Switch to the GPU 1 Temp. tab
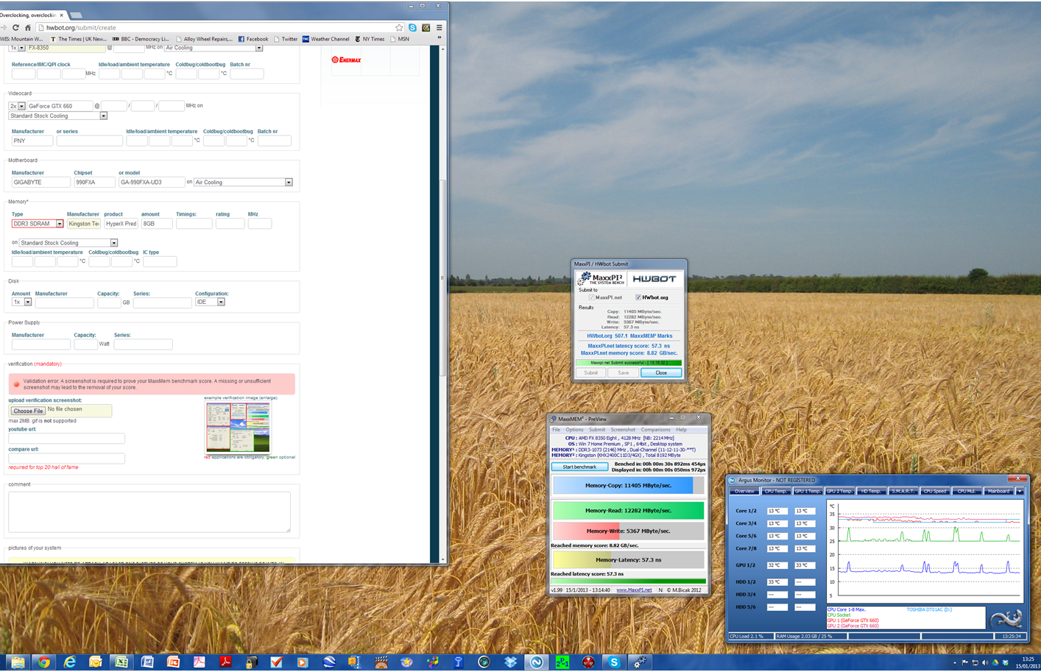 click(808, 491)
